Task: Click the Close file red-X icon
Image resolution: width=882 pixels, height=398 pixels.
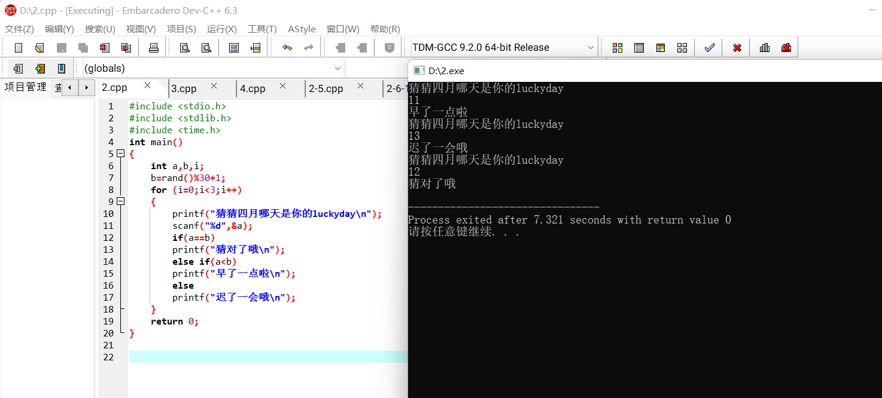Action: 104,48
